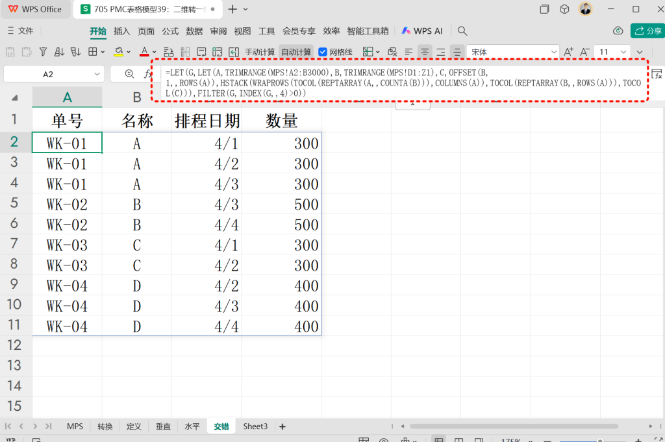
Task: Open the 智能工具箱 tab
Action: click(x=368, y=31)
